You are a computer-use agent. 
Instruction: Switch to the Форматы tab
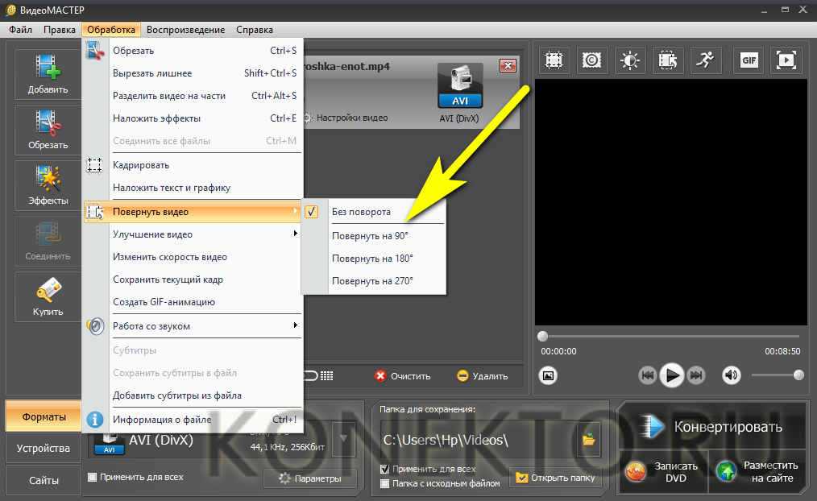coord(44,416)
